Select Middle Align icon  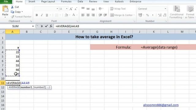click(x=88, y=9)
